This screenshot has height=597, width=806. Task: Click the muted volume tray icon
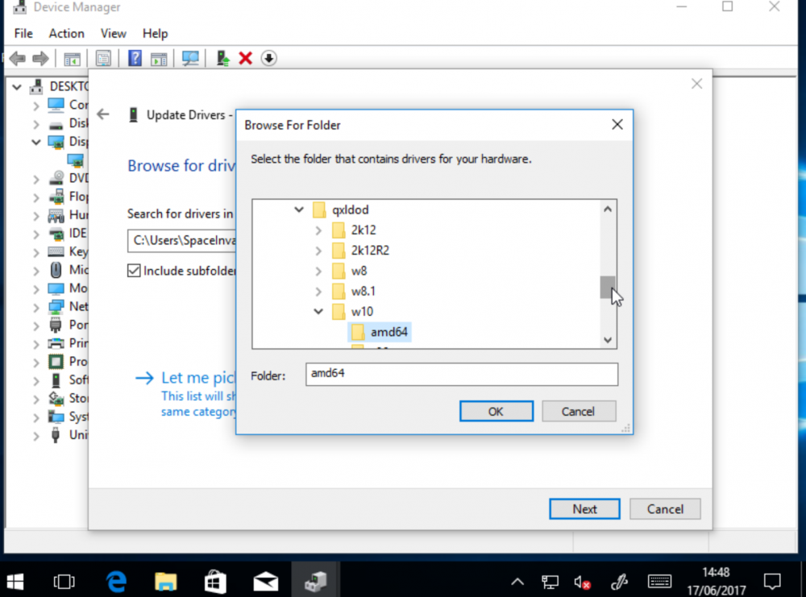582,582
